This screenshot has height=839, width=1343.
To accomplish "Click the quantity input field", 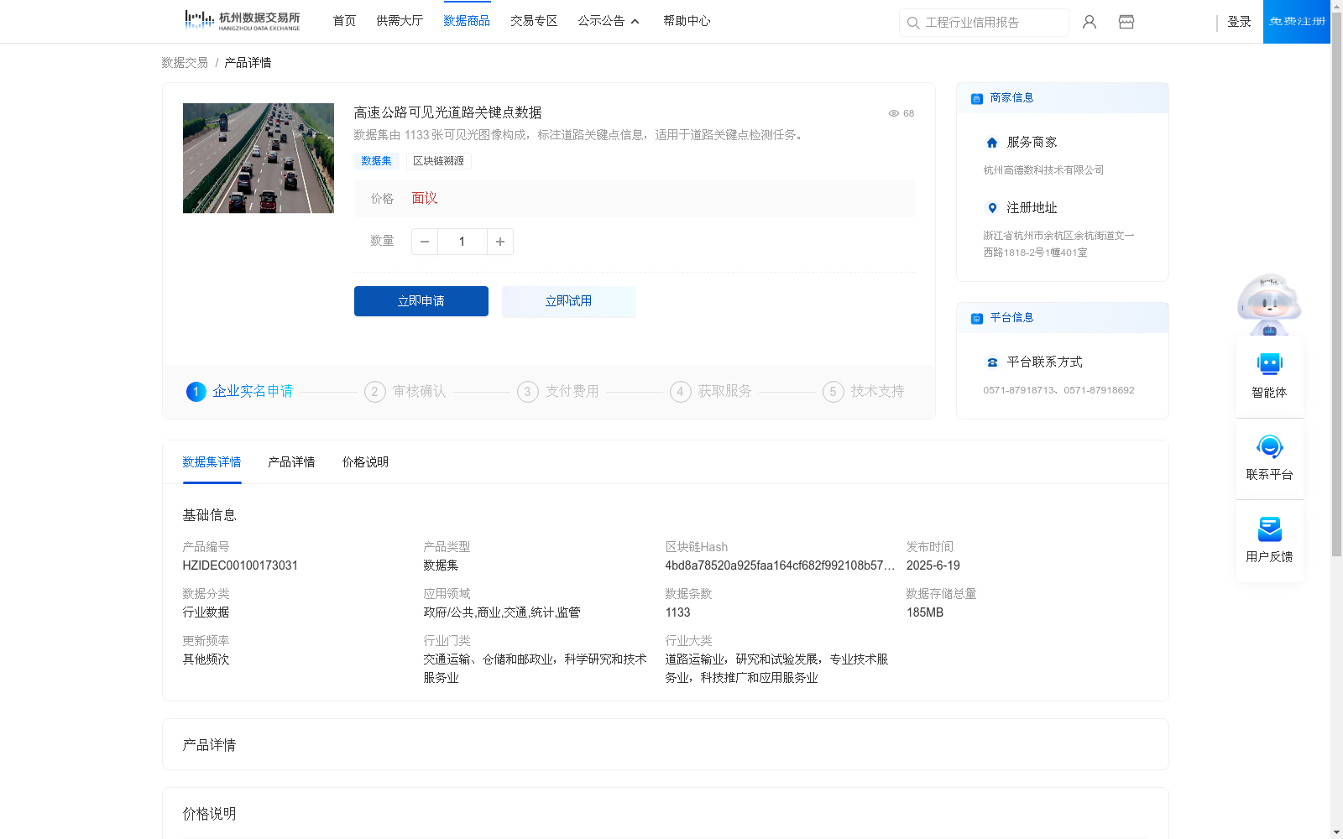I will (462, 242).
